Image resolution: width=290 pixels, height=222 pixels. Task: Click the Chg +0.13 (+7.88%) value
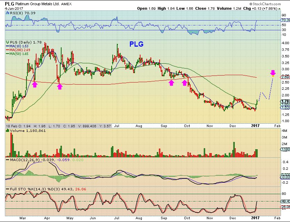coord(260,8)
